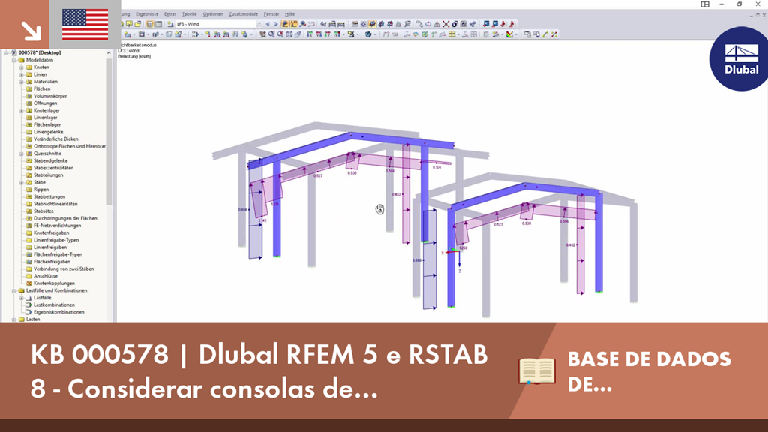Open the Ergebnisse menu
Screen dimensions: 768x432
(x=146, y=14)
